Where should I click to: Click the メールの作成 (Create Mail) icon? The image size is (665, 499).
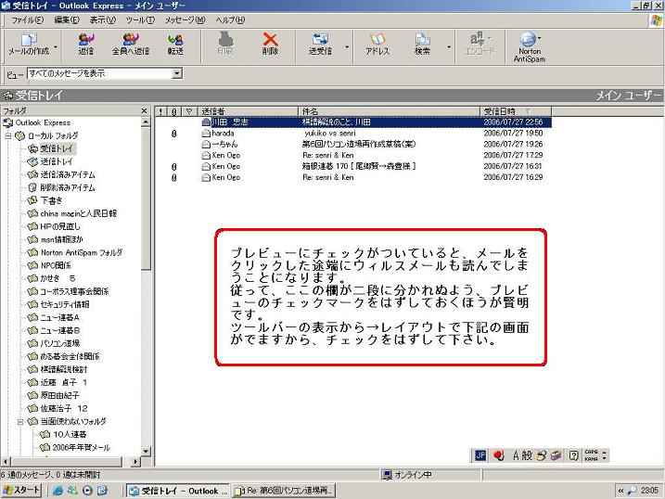pos(29,40)
